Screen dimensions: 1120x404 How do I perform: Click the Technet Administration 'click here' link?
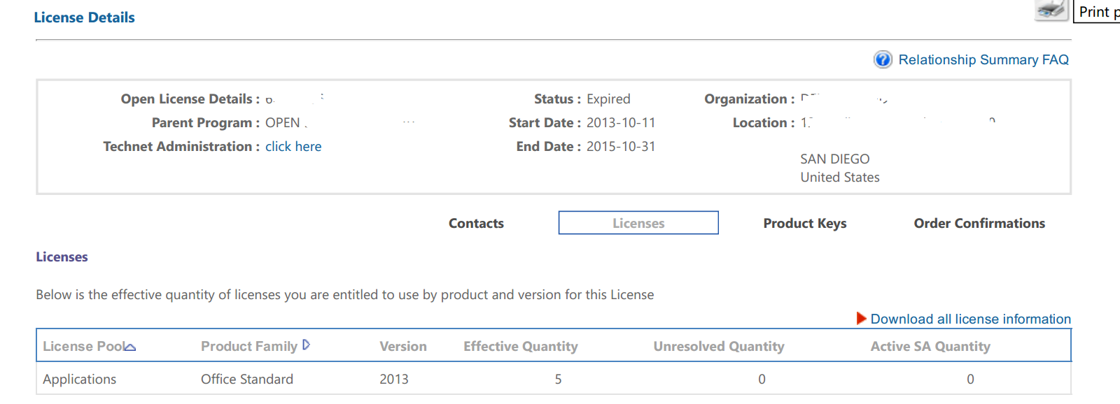click(293, 147)
